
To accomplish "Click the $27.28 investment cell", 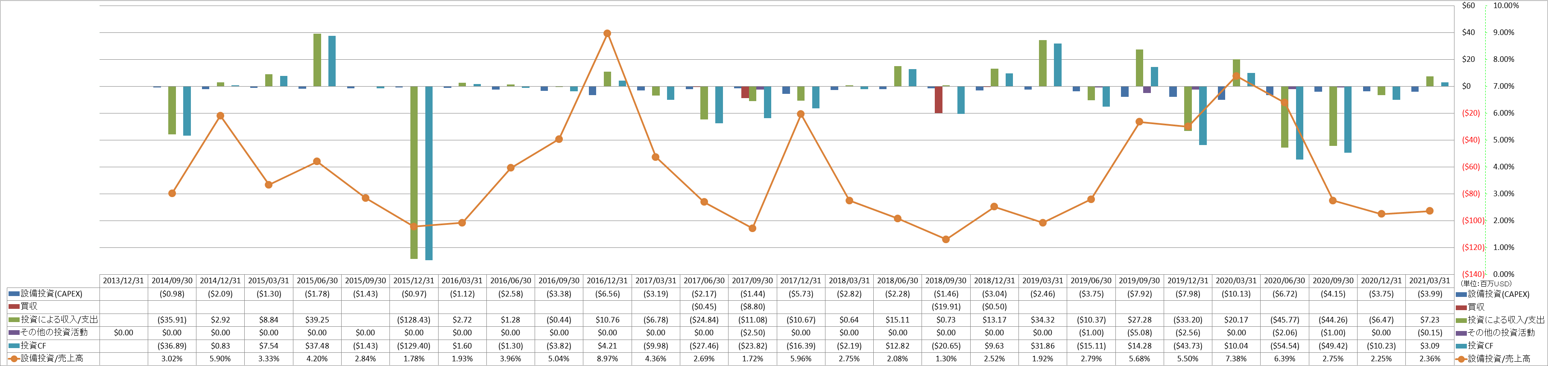I will pyautogui.click(x=1139, y=320).
